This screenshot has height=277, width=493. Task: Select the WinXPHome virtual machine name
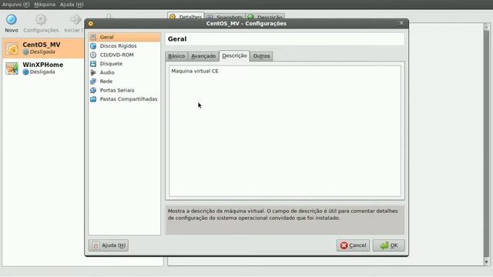click(x=43, y=65)
